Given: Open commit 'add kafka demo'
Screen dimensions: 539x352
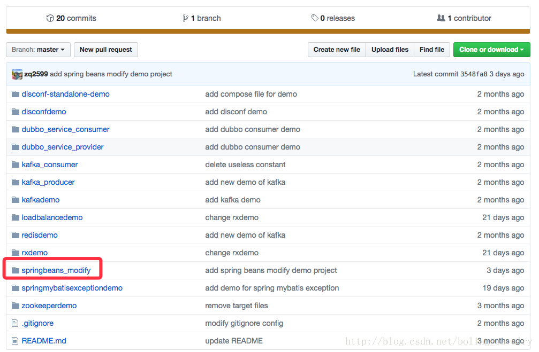Looking at the screenshot, I should tap(233, 200).
